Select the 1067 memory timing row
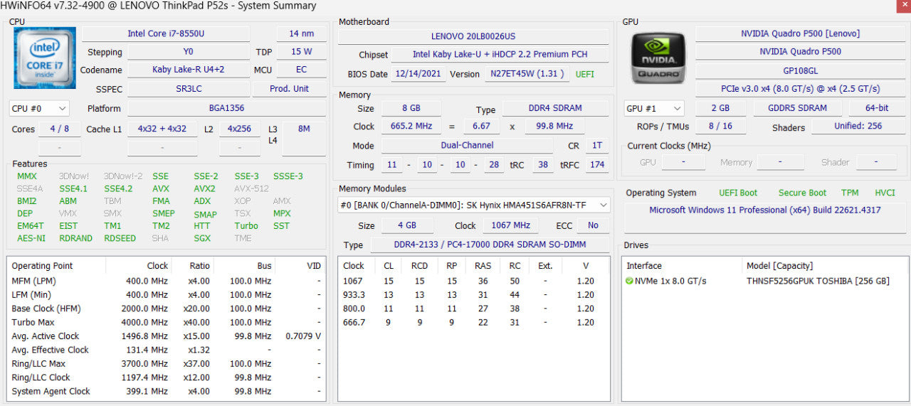Viewport: 911px width, 406px height. coord(473,281)
